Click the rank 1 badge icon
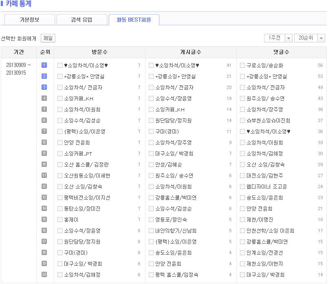This screenshot has height=284, width=328. 44,65
